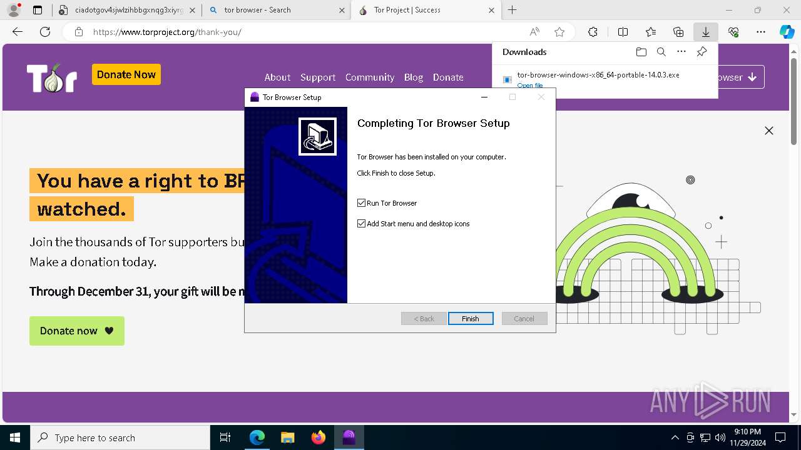The width and height of the screenshot is (801, 450).
Task: Show hidden system tray icons
Action: coord(675,437)
